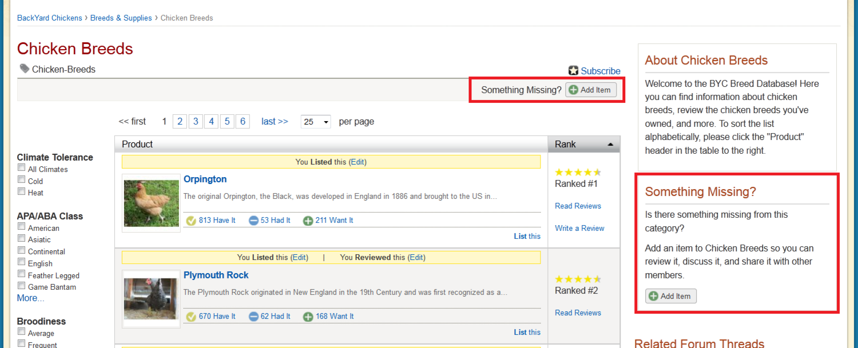Sort by the Rank column arrow
Image resolution: width=858 pixels, height=348 pixels.
click(x=610, y=145)
